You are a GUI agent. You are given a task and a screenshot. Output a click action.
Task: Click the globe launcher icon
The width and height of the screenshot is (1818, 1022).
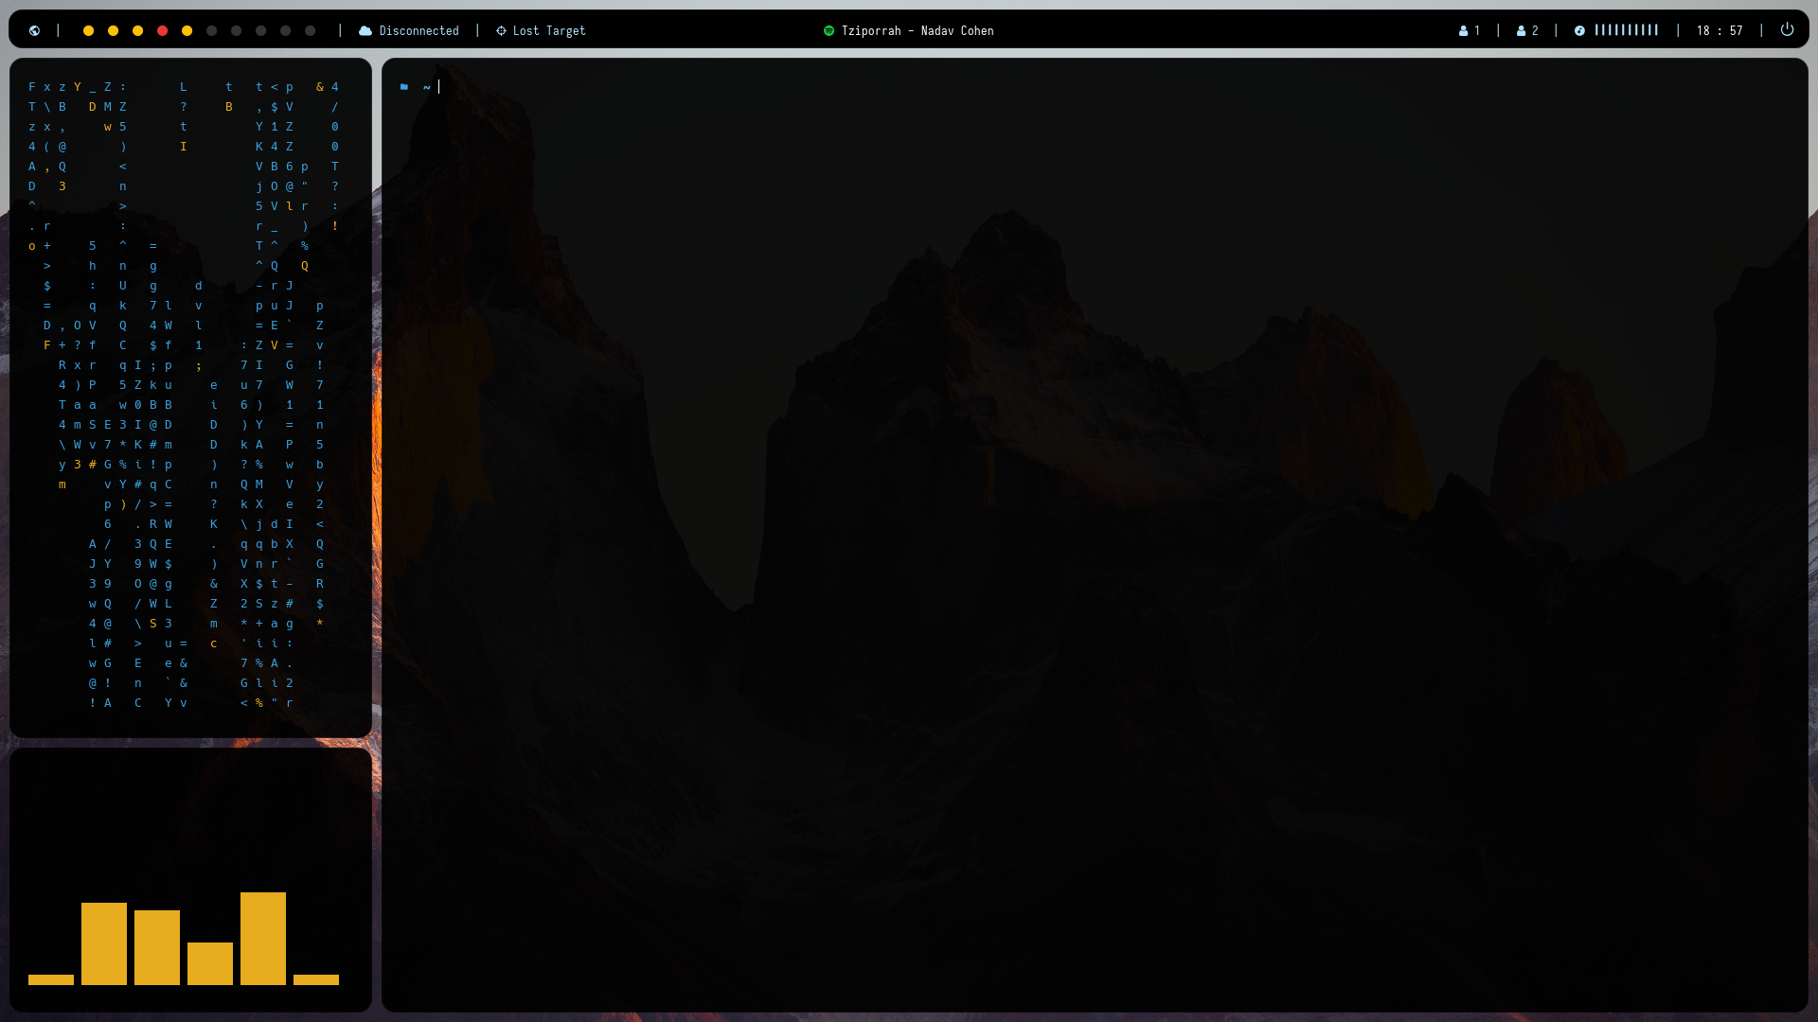(x=35, y=30)
